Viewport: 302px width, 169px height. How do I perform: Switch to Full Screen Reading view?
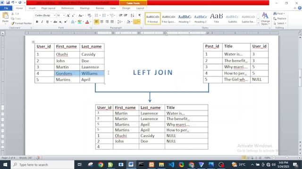point(248,158)
